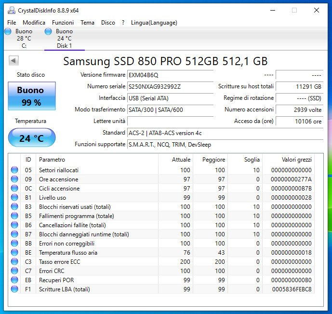Select the Recuperi POR parameter name
Screen dimensions: 332x314
56,280
